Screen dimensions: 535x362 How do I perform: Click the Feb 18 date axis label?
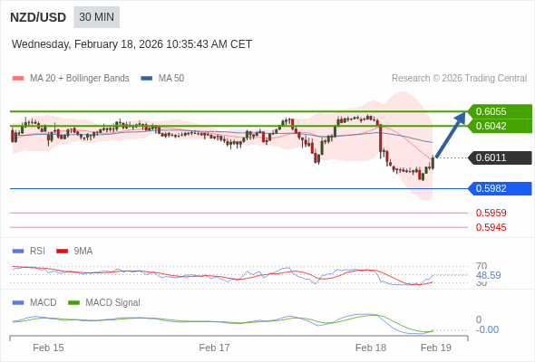371,348
